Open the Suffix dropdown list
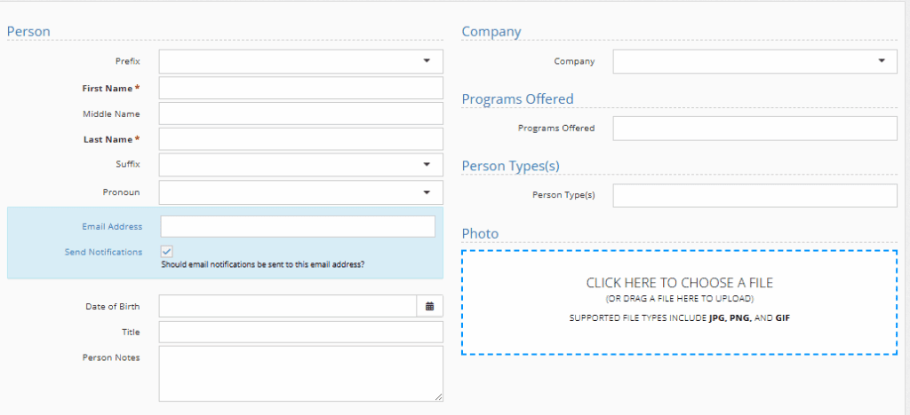 [x=300, y=165]
